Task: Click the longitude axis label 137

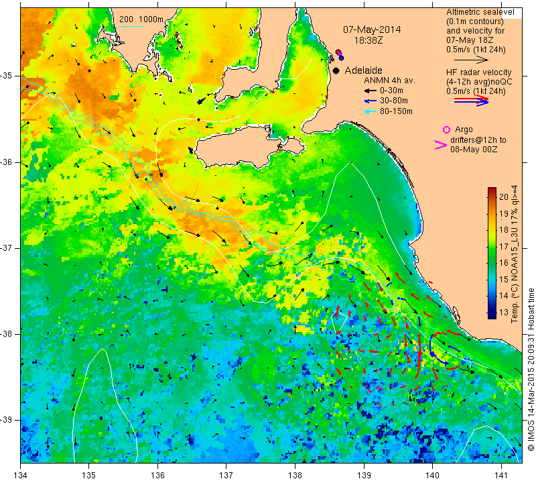Action: point(226,475)
